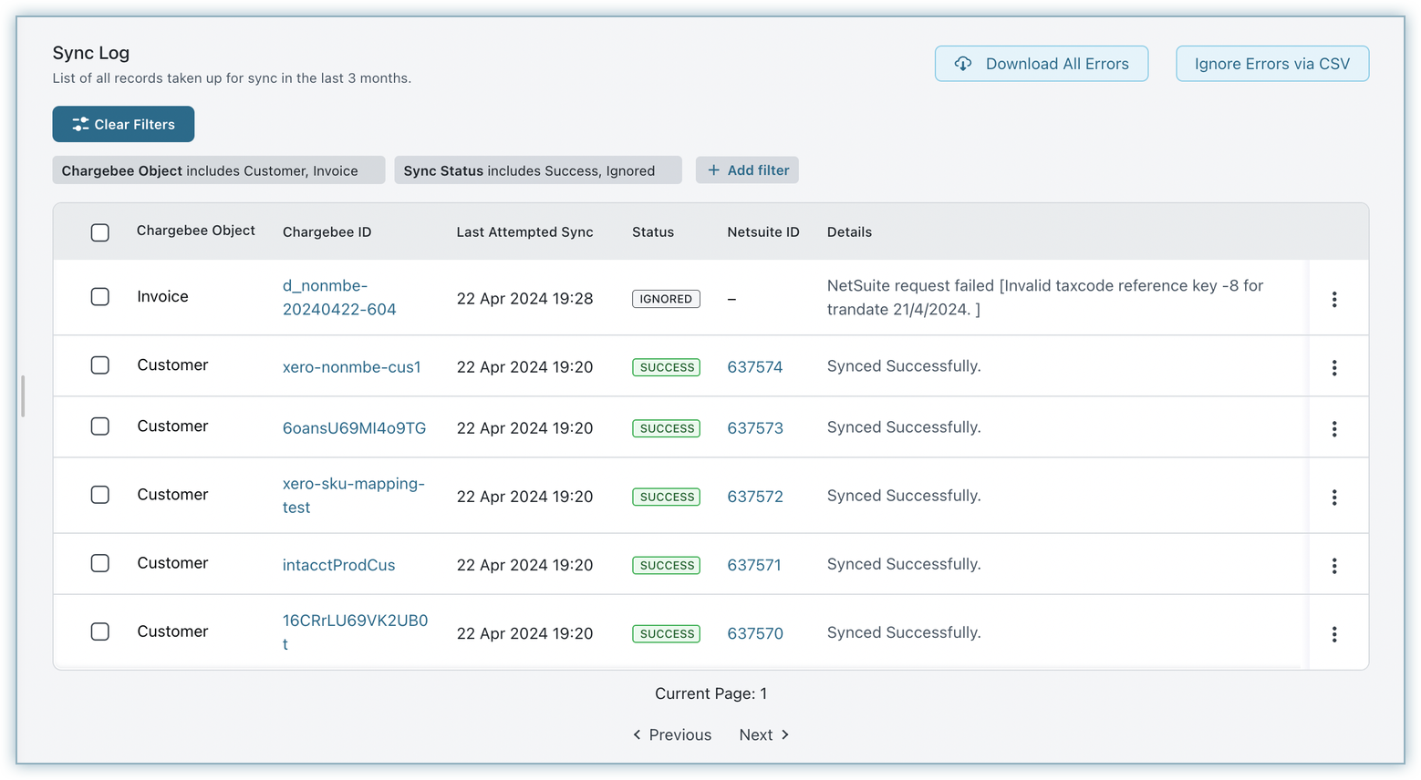Open actions menu for intacctProdCus row
The width and height of the screenshot is (1421, 780).
point(1333,565)
